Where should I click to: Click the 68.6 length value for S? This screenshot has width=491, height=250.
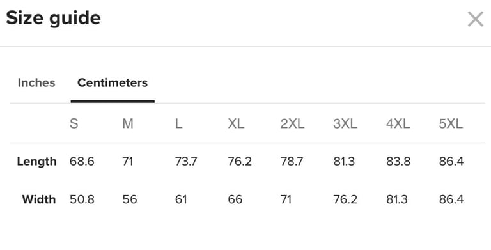(82, 162)
